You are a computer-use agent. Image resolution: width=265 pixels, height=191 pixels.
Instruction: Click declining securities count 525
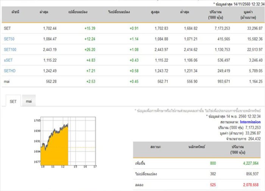pos(213,185)
